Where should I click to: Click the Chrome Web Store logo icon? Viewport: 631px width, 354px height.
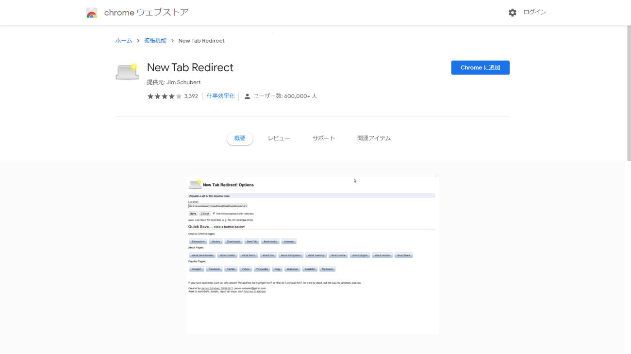92,13
